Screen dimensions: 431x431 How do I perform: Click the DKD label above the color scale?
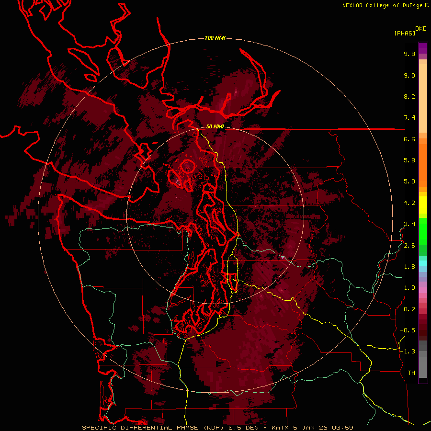(421, 29)
